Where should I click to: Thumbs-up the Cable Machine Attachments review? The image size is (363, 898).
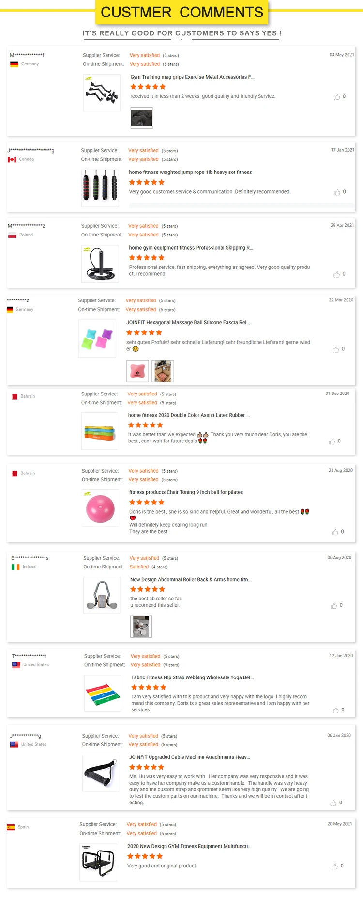pyautogui.click(x=333, y=803)
